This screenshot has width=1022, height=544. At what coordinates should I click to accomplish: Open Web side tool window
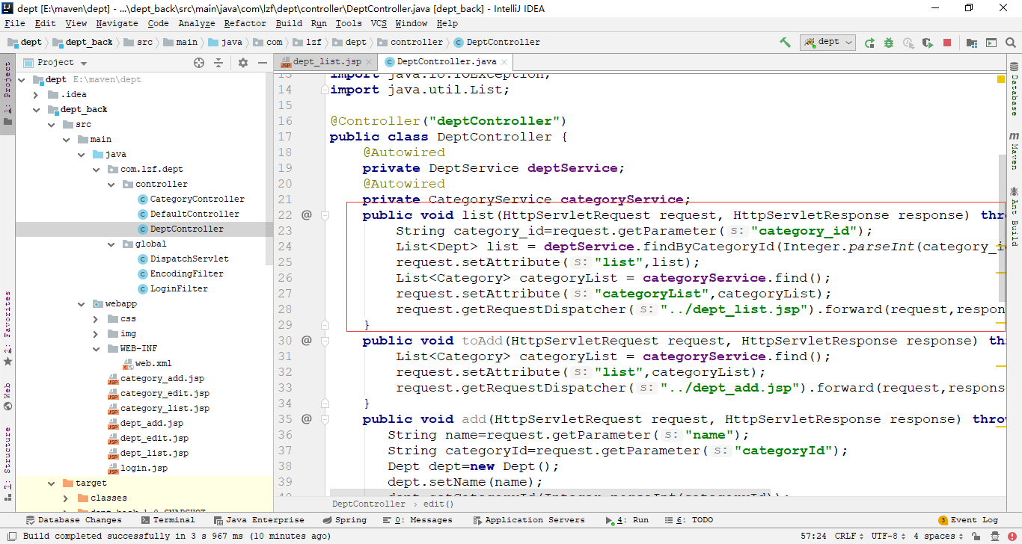click(x=7, y=397)
